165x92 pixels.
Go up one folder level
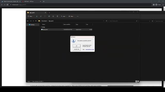tap(36, 21)
